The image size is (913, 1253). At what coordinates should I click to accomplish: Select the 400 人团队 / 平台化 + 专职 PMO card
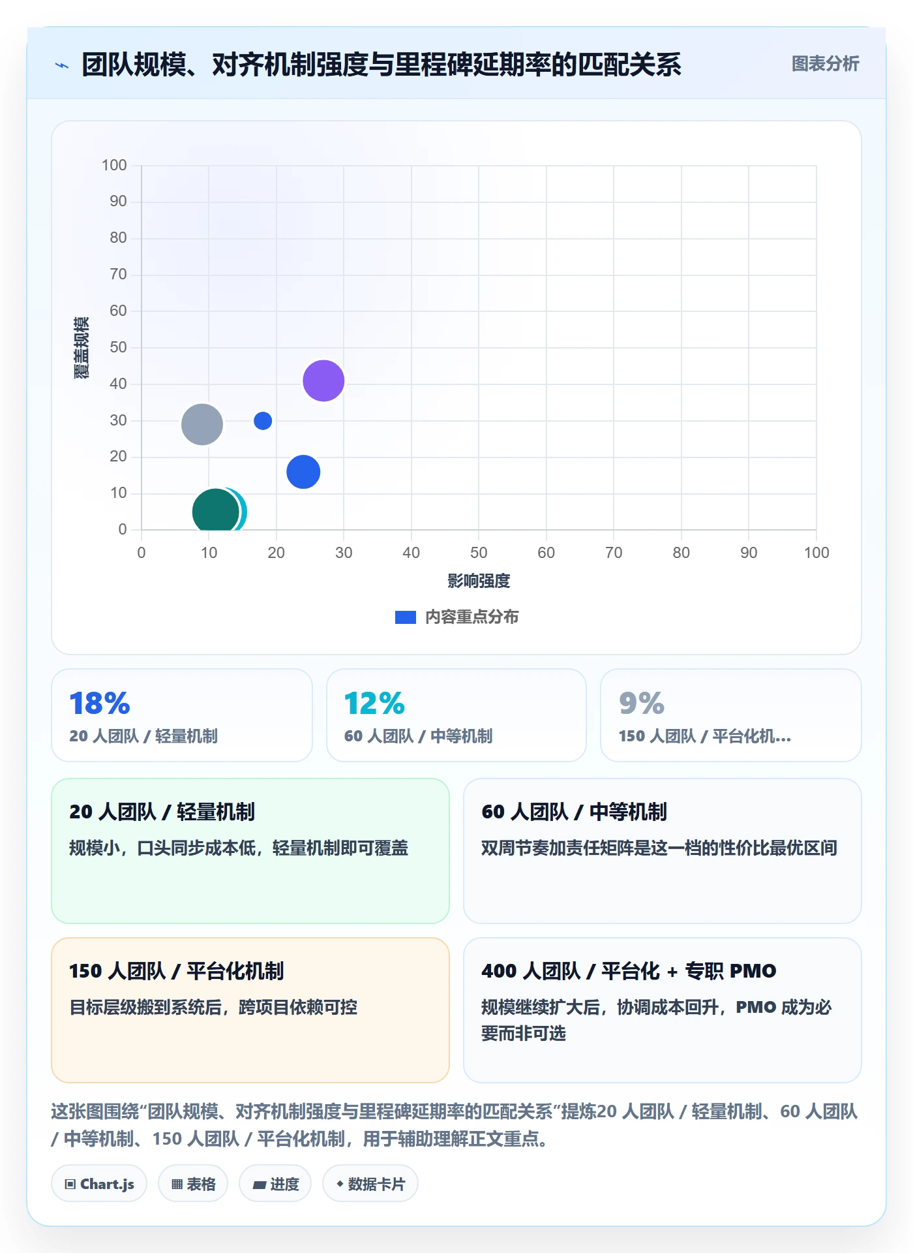[x=663, y=1010]
